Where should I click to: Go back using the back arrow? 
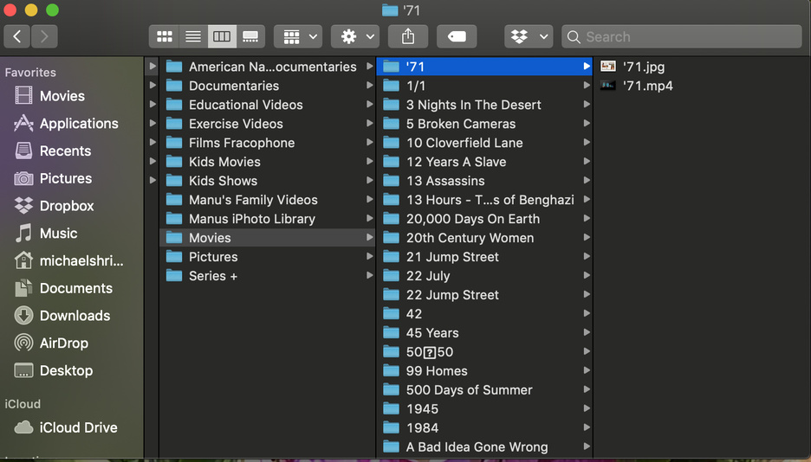[x=17, y=36]
